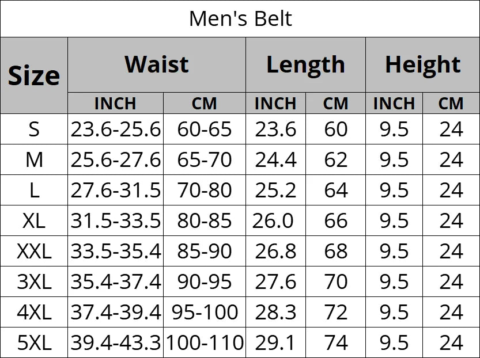Click the length cm value 68
This screenshot has width=480, height=358.
pos(335,251)
